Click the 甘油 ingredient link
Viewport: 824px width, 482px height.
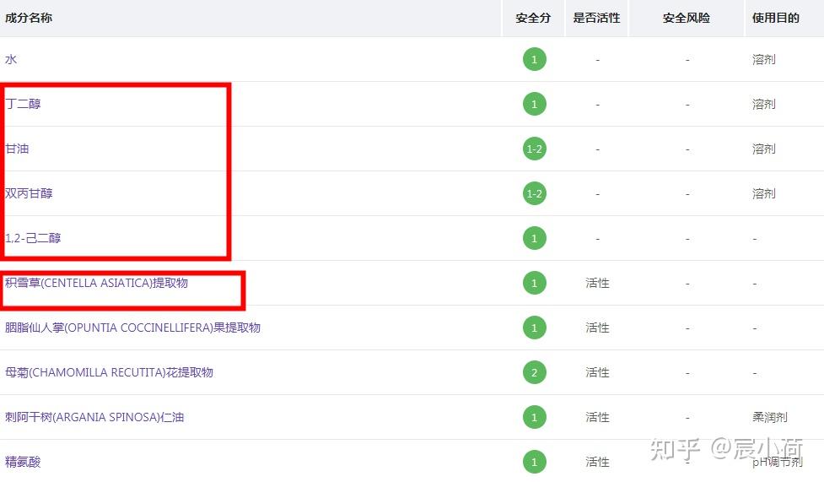click(x=17, y=149)
